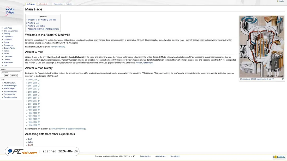Open the 2004-2005 annual report
The image size is (287, 161).
tap(33, 95)
